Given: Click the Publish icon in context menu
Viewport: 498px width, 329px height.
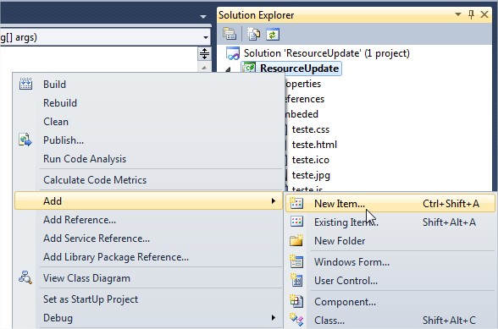Looking at the screenshot, I should (25, 140).
